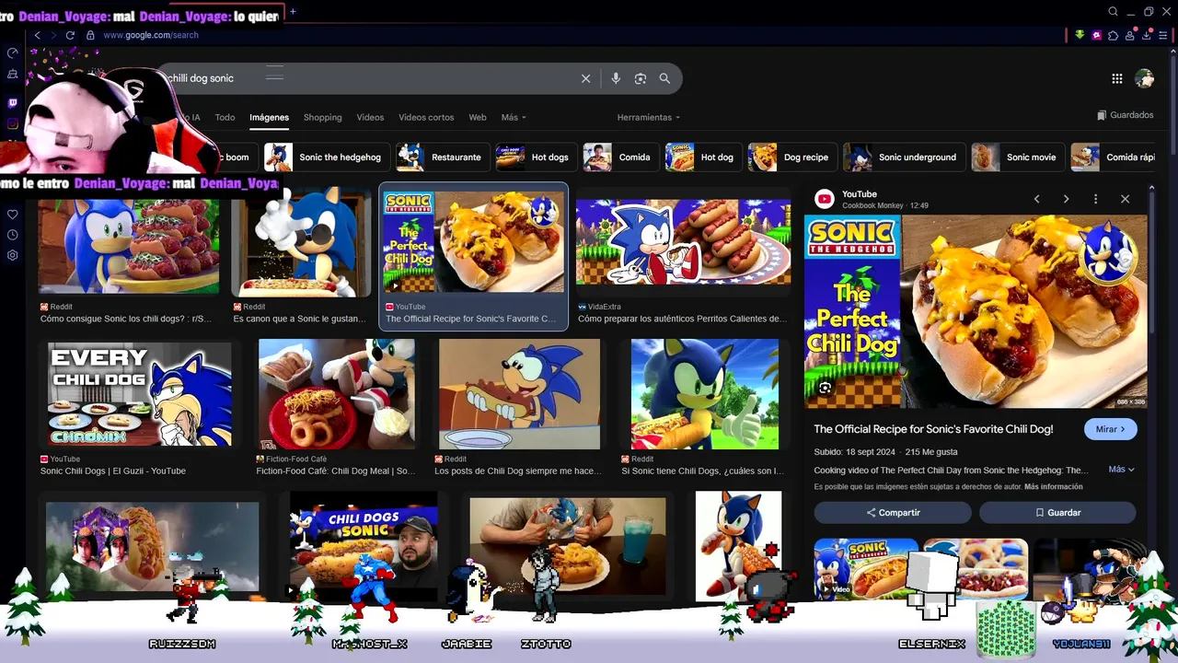Click the padlock site info icon
This screenshot has width=1178, height=663.
[90, 35]
